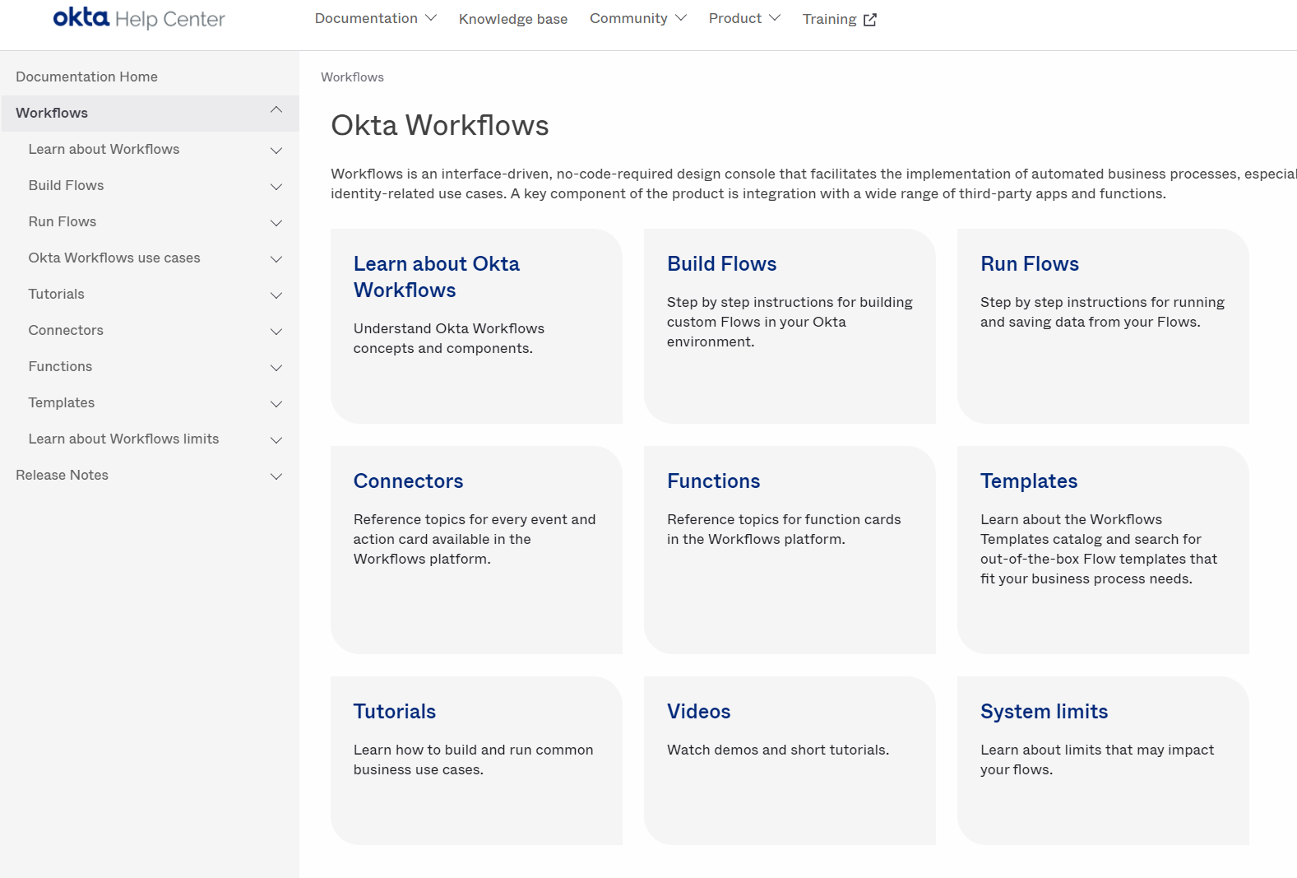Click the Okta Help Center logo
Screen dimensions: 1297x878
click(x=138, y=18)
